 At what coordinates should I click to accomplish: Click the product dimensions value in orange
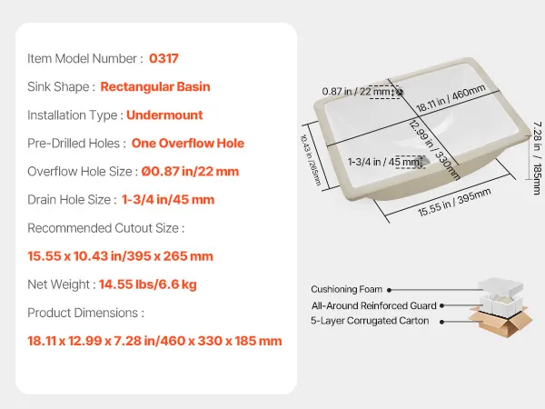pos(154,341)
